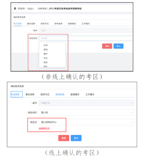This screenshot has height=164, width=159.
Task: Open 教育情况 tab in the lower form
Action: [x=75, y=94]
